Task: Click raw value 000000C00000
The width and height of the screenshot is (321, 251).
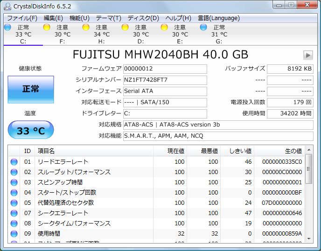Action: (x=282, y=172)
